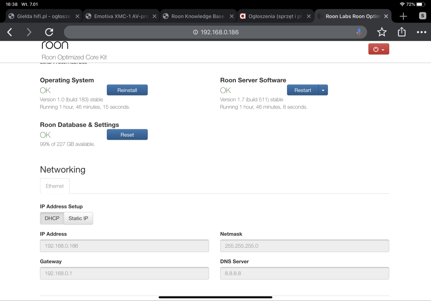431x301 pixels.
Task: Go forward with the browser forward arrow
Action: point(29,32)
